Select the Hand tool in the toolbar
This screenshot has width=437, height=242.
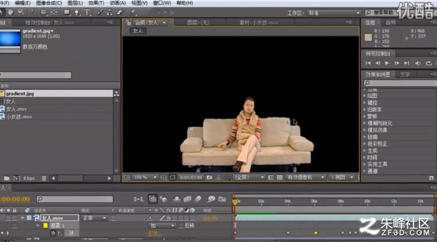tap(10, 12)
